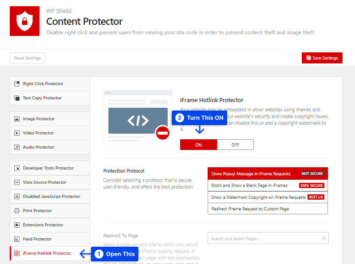This screenshot has width=355, height=264.
Task: Click the Disabled JavaScript Protector JS icon
Action: [x=17, y=197]
